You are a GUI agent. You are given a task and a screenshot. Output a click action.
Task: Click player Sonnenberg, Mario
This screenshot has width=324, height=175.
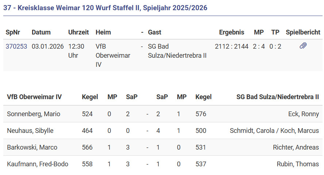coord(34,114)
